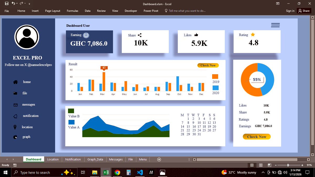Click the horizontal scrollbar
The width and height of the screenshot is (315, 177).
247,159
